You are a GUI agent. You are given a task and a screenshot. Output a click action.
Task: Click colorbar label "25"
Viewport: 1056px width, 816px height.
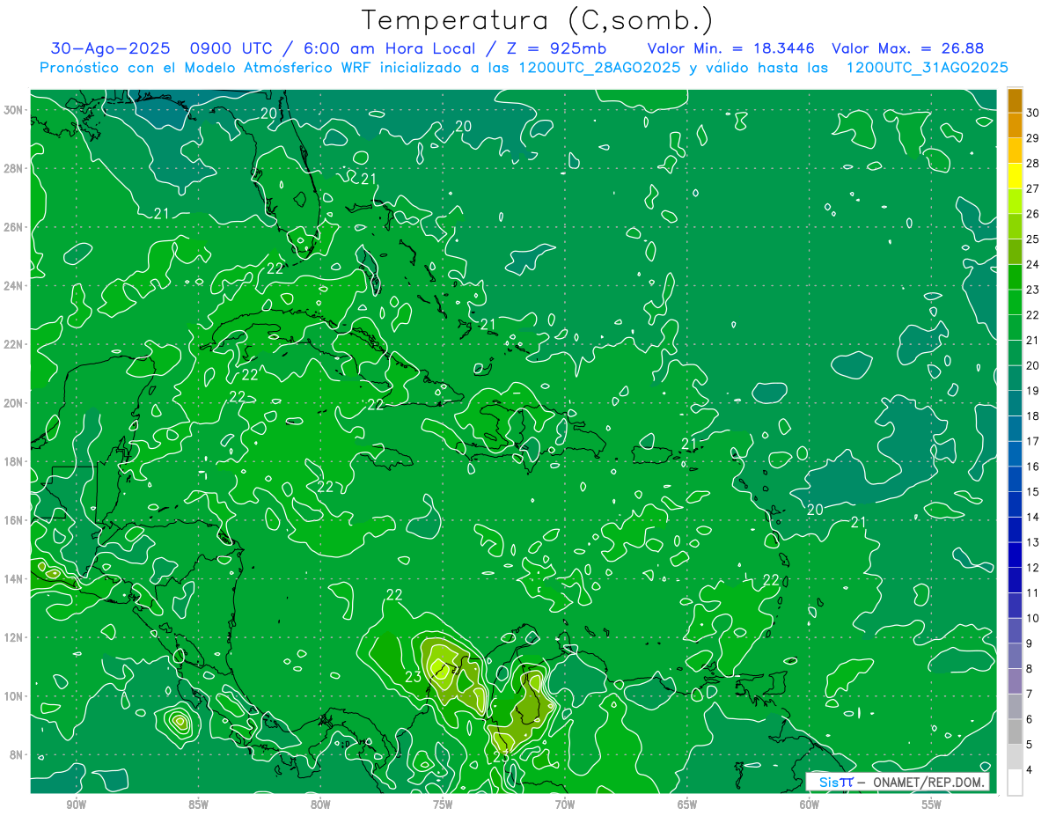click(1033, 239)
